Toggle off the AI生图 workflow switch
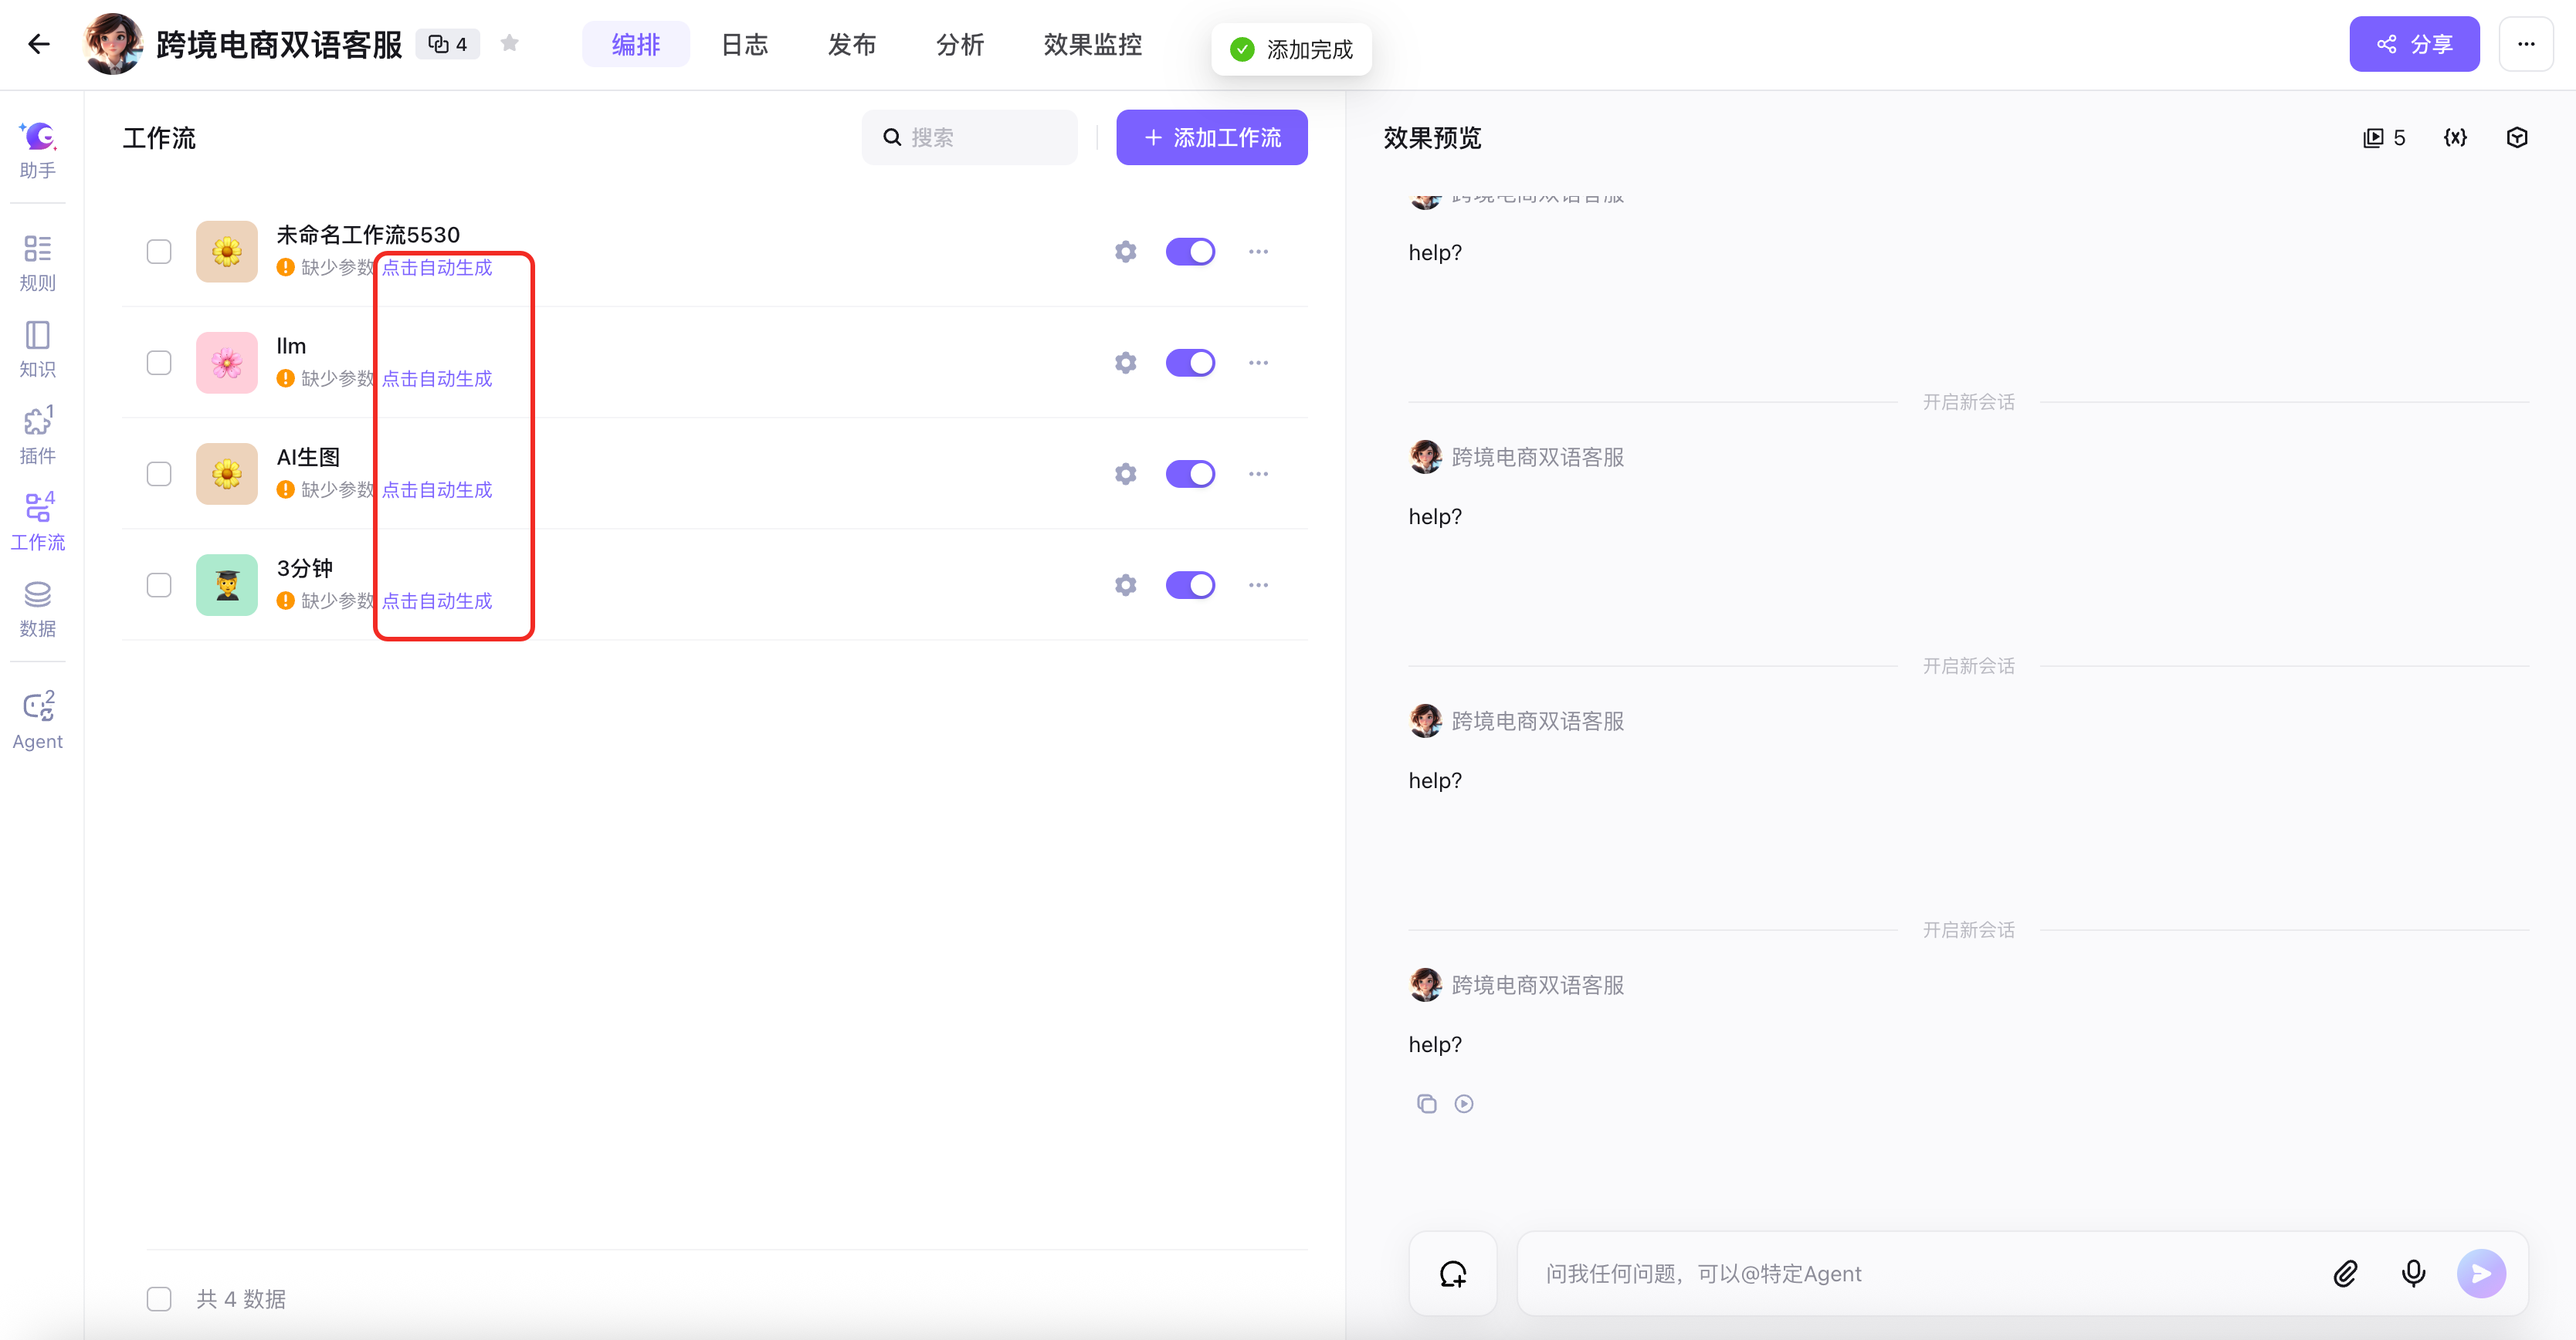 tap(1190, 474)
